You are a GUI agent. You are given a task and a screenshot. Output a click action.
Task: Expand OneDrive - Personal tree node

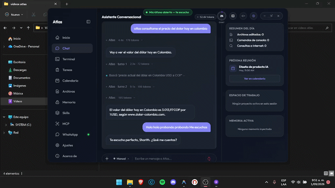coord(4,46)
